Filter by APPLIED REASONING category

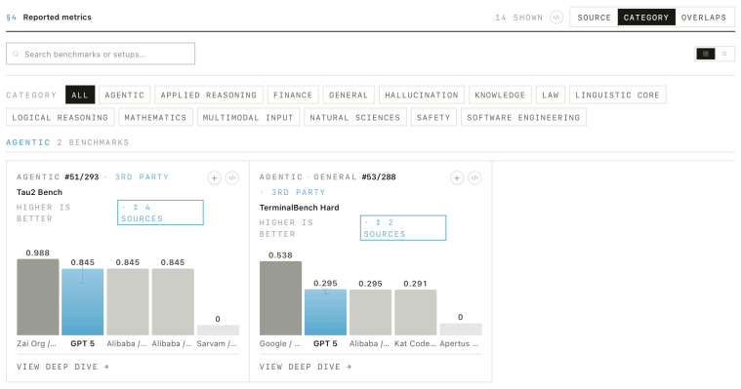(x=208, y=95)
